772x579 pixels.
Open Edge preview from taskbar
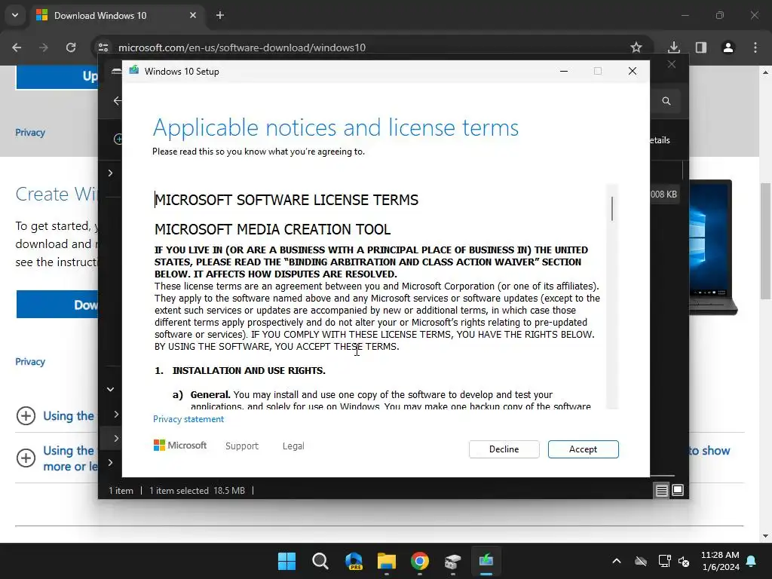tap(354, 561)
